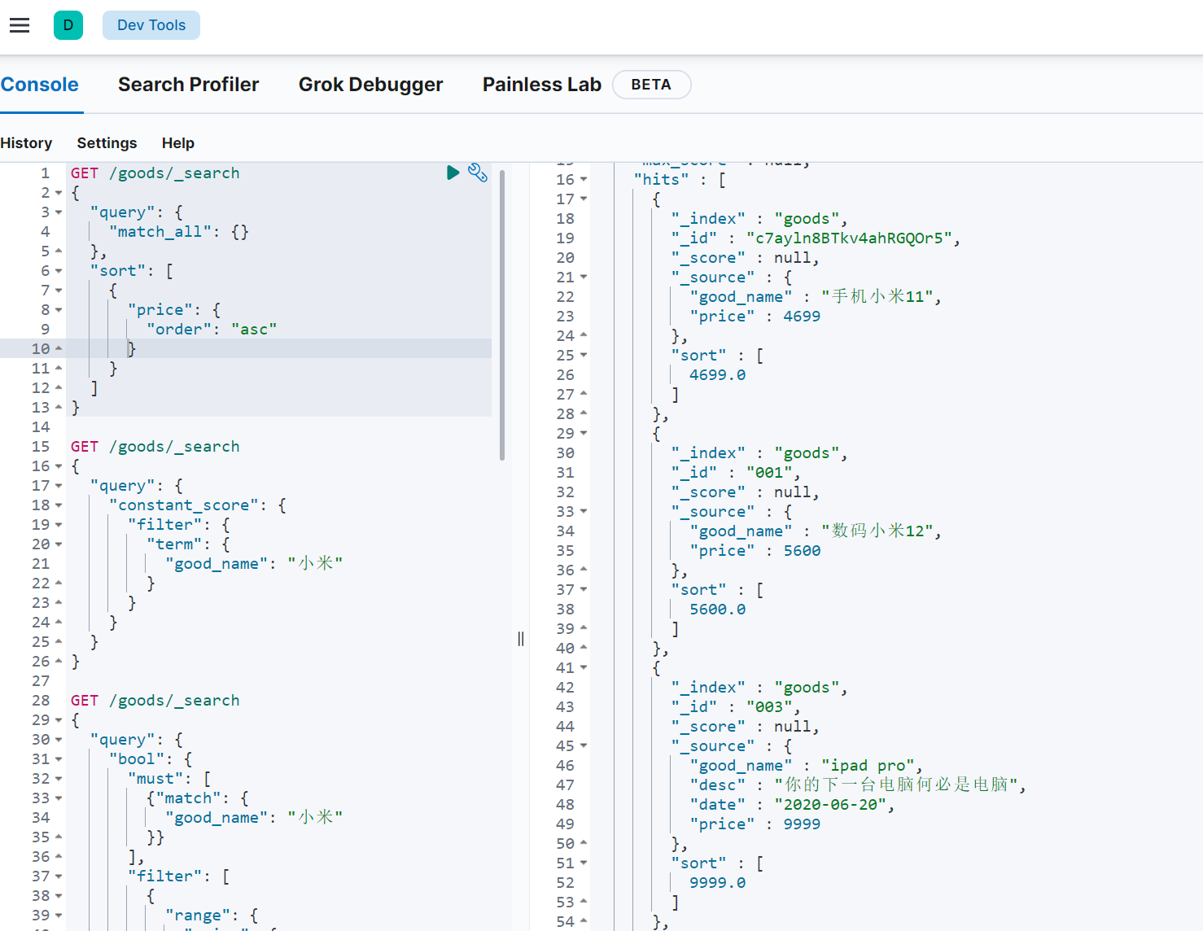Switch to the Search Profiler tab
The height and width of the screenshot is (931, 1203).
coord(188,85)
